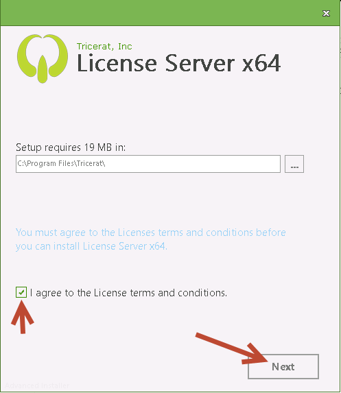The width and height of the screenshot is (341, 393).
Task: Close the License Server installer window
Action: coord(326,13)
